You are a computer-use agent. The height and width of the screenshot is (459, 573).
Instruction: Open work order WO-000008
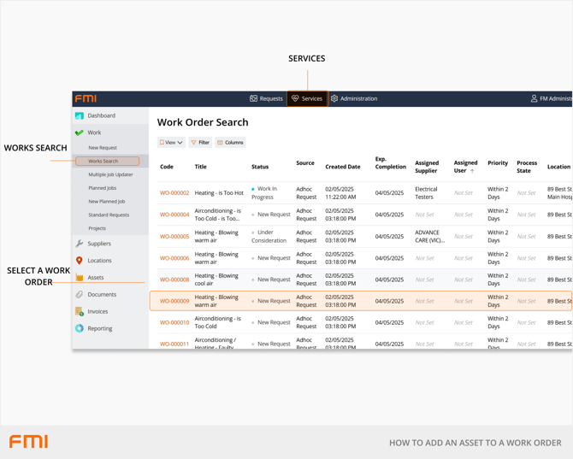[174, 280]
